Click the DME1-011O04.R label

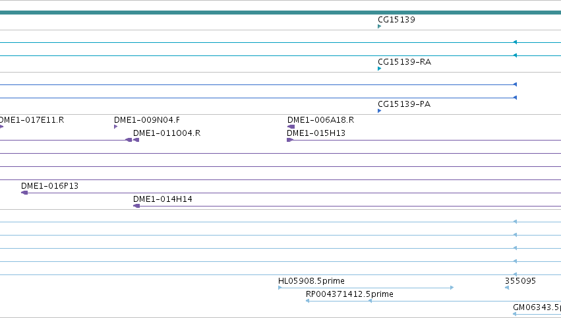pos(167,133)
